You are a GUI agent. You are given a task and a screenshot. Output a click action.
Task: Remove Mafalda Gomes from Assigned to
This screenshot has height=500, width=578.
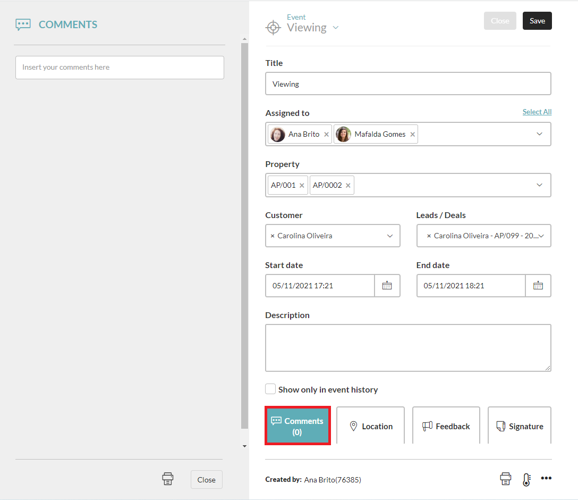coord(412,135)
